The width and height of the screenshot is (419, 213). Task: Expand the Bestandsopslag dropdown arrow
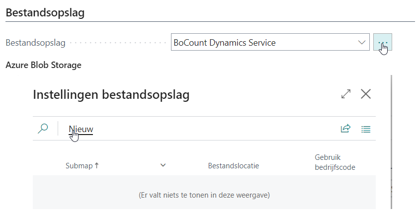362,43
